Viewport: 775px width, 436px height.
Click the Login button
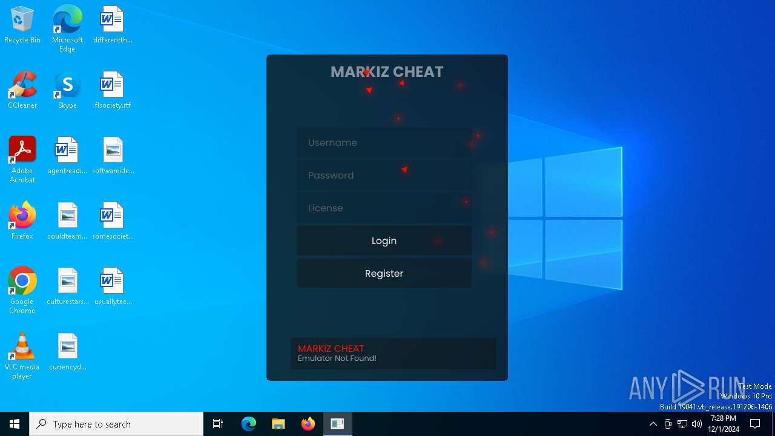coord(384,241)
